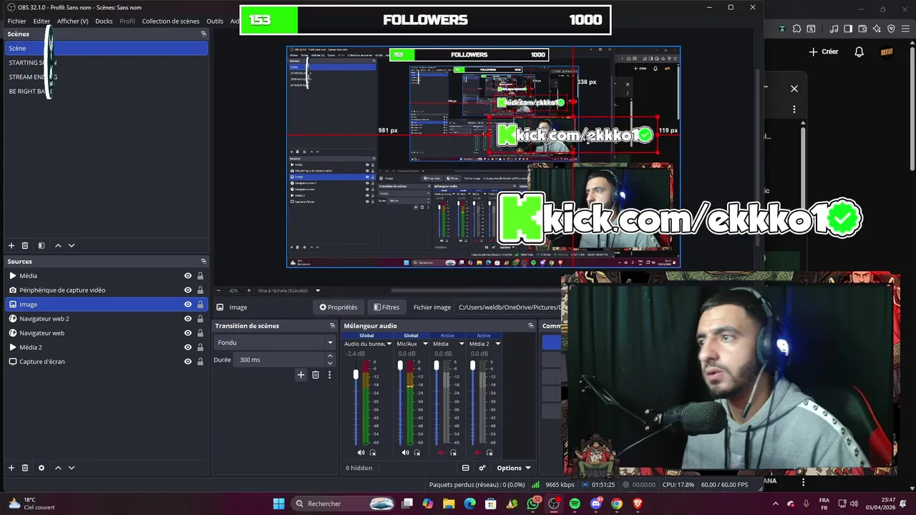
Task: Move selected source up arrow
Action: click(x=58, y=468)
